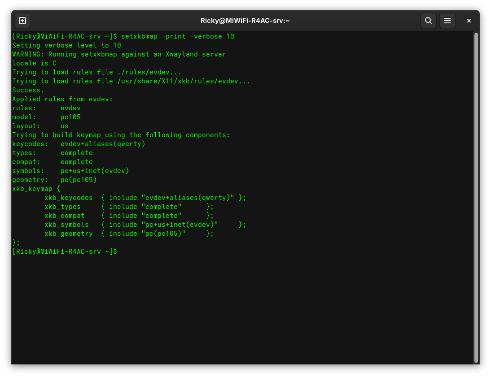This screenshot has width=491, height=377.
Task: Click the xkb_geometry include "pc(pc105)" line
Action: (129, 234)
